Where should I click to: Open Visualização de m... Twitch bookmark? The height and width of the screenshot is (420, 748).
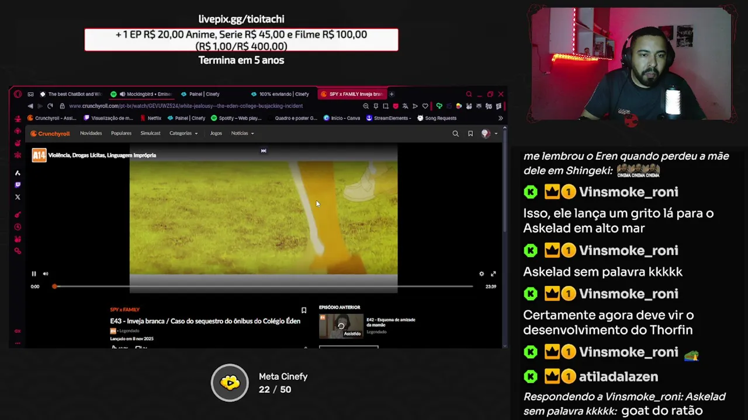pos(109,118)
